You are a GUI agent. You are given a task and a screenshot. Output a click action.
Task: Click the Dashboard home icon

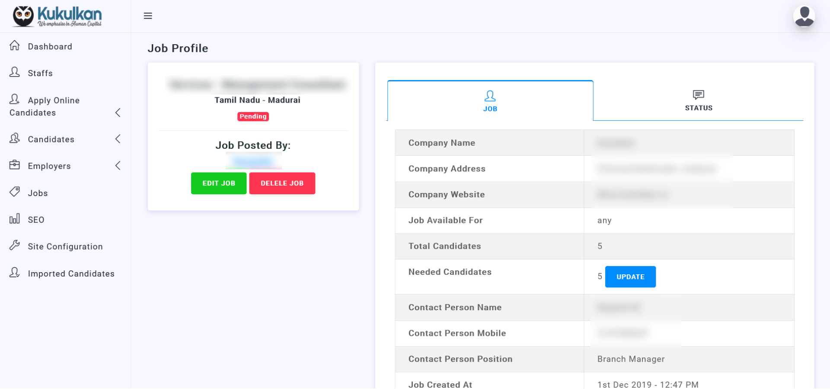(15, 45)
